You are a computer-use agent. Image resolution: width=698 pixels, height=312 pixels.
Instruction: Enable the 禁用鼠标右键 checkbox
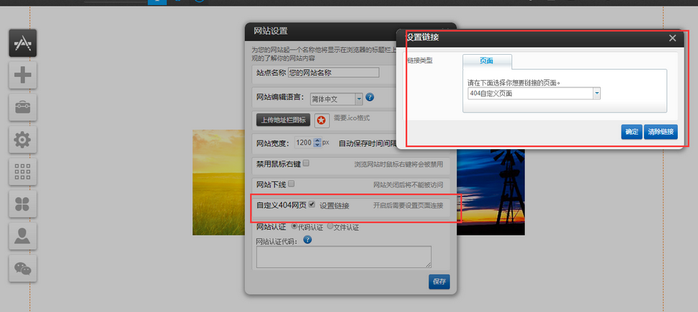point(306,164)
